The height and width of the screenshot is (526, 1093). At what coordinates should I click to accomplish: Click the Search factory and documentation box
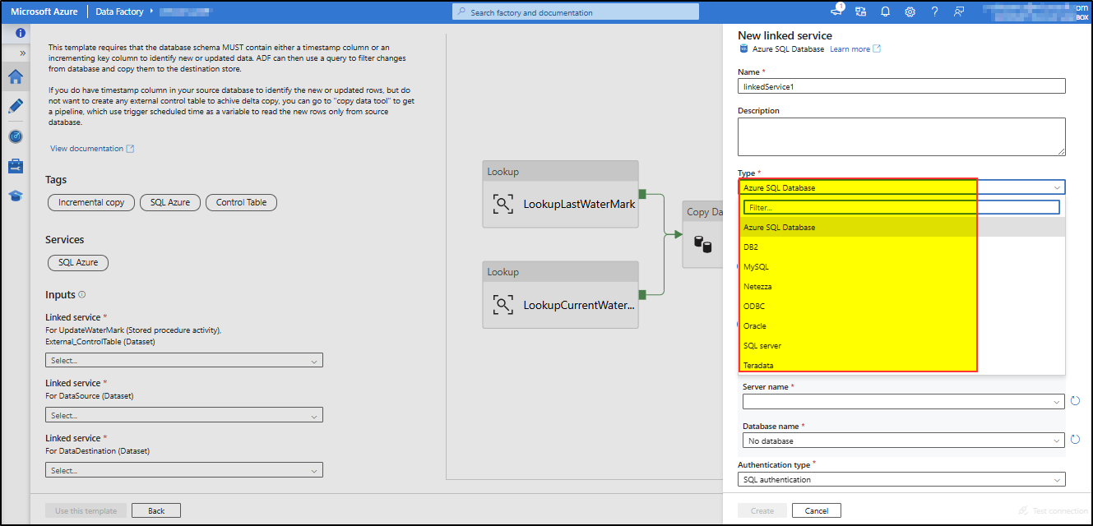pos(576,12)
